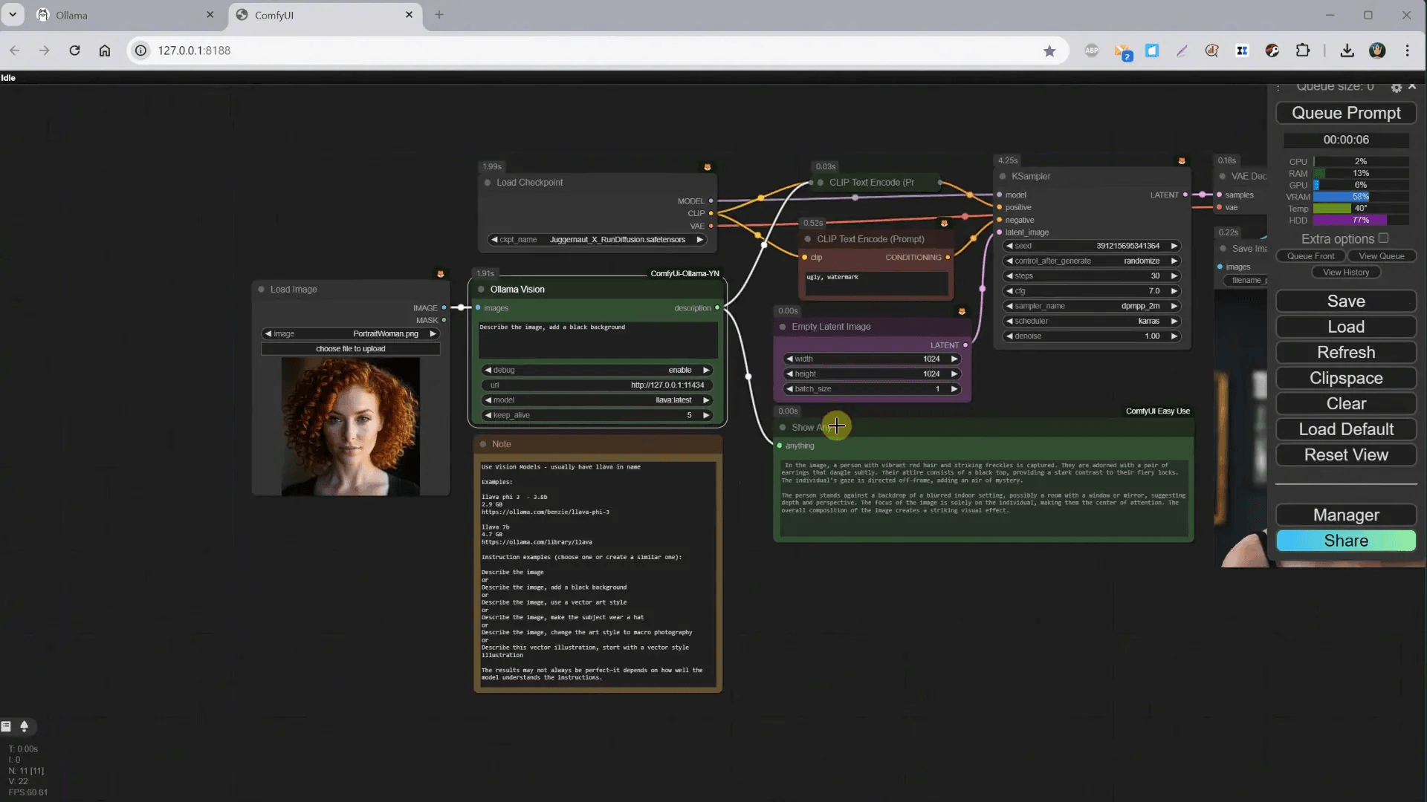The width and height of the screenshot is (1427, 802).
Task: Collapse the Ollama Vision node via its title dot
Action: pyautogui.click(x=482, y=290)
